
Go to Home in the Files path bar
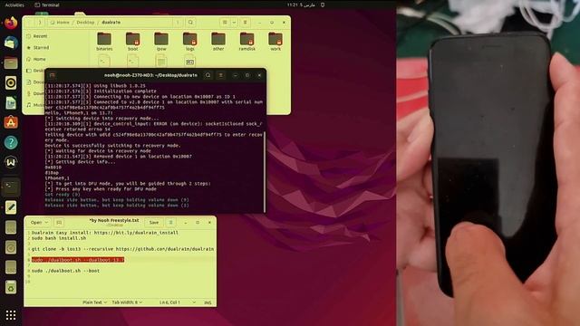tap(60, 23)
